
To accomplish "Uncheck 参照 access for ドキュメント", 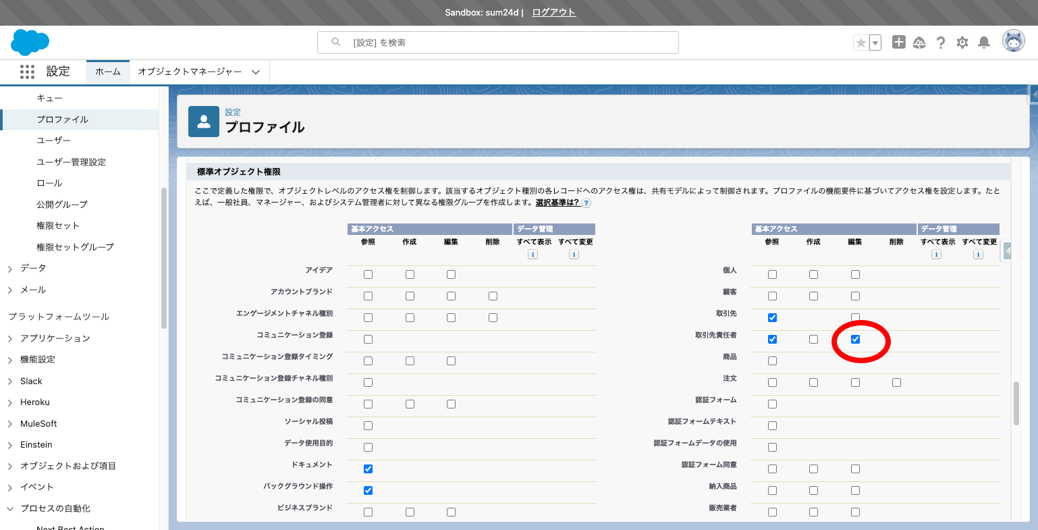I will (368, 469).
